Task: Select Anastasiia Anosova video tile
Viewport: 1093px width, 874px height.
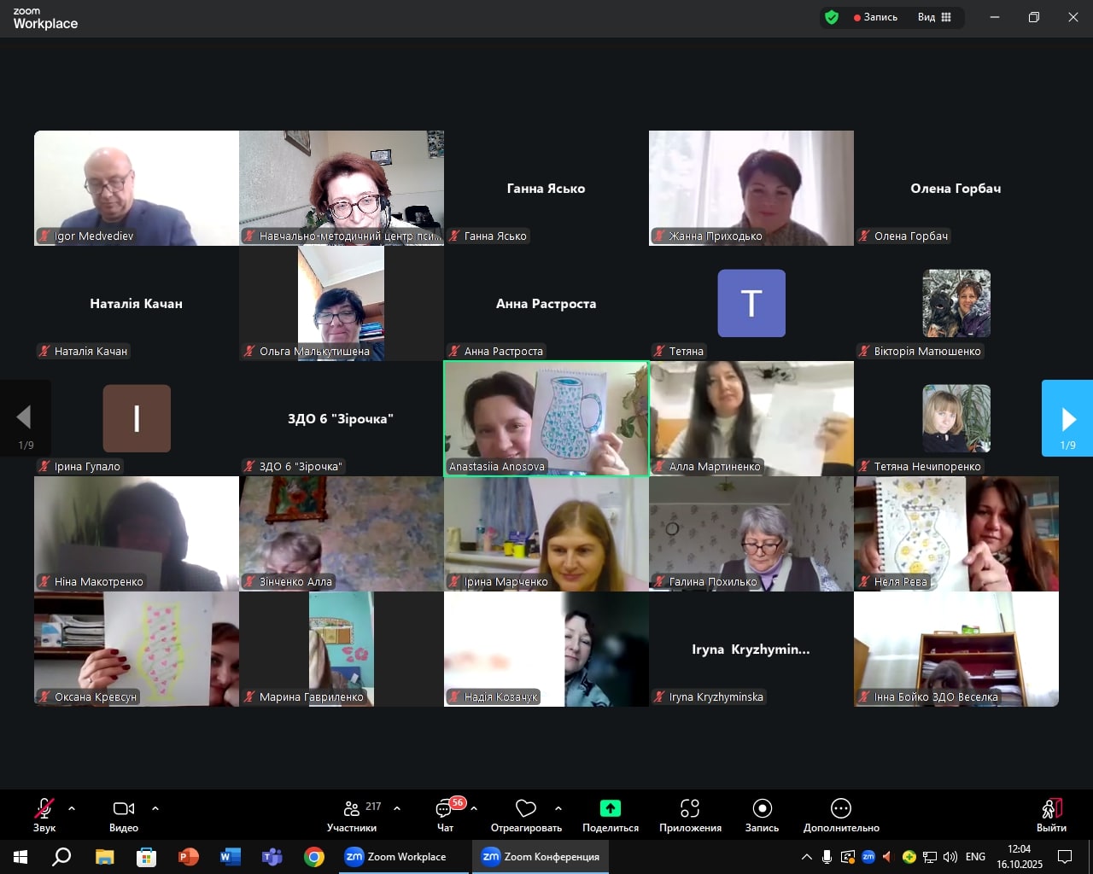Action: 546,418
